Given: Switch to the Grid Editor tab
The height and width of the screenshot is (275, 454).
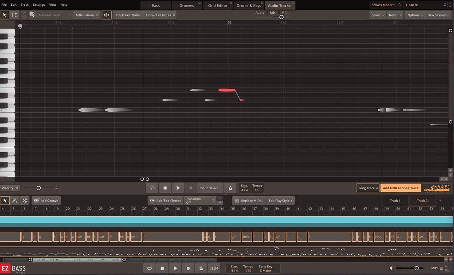Looking at the screenshot, I should tap(218, 5).
